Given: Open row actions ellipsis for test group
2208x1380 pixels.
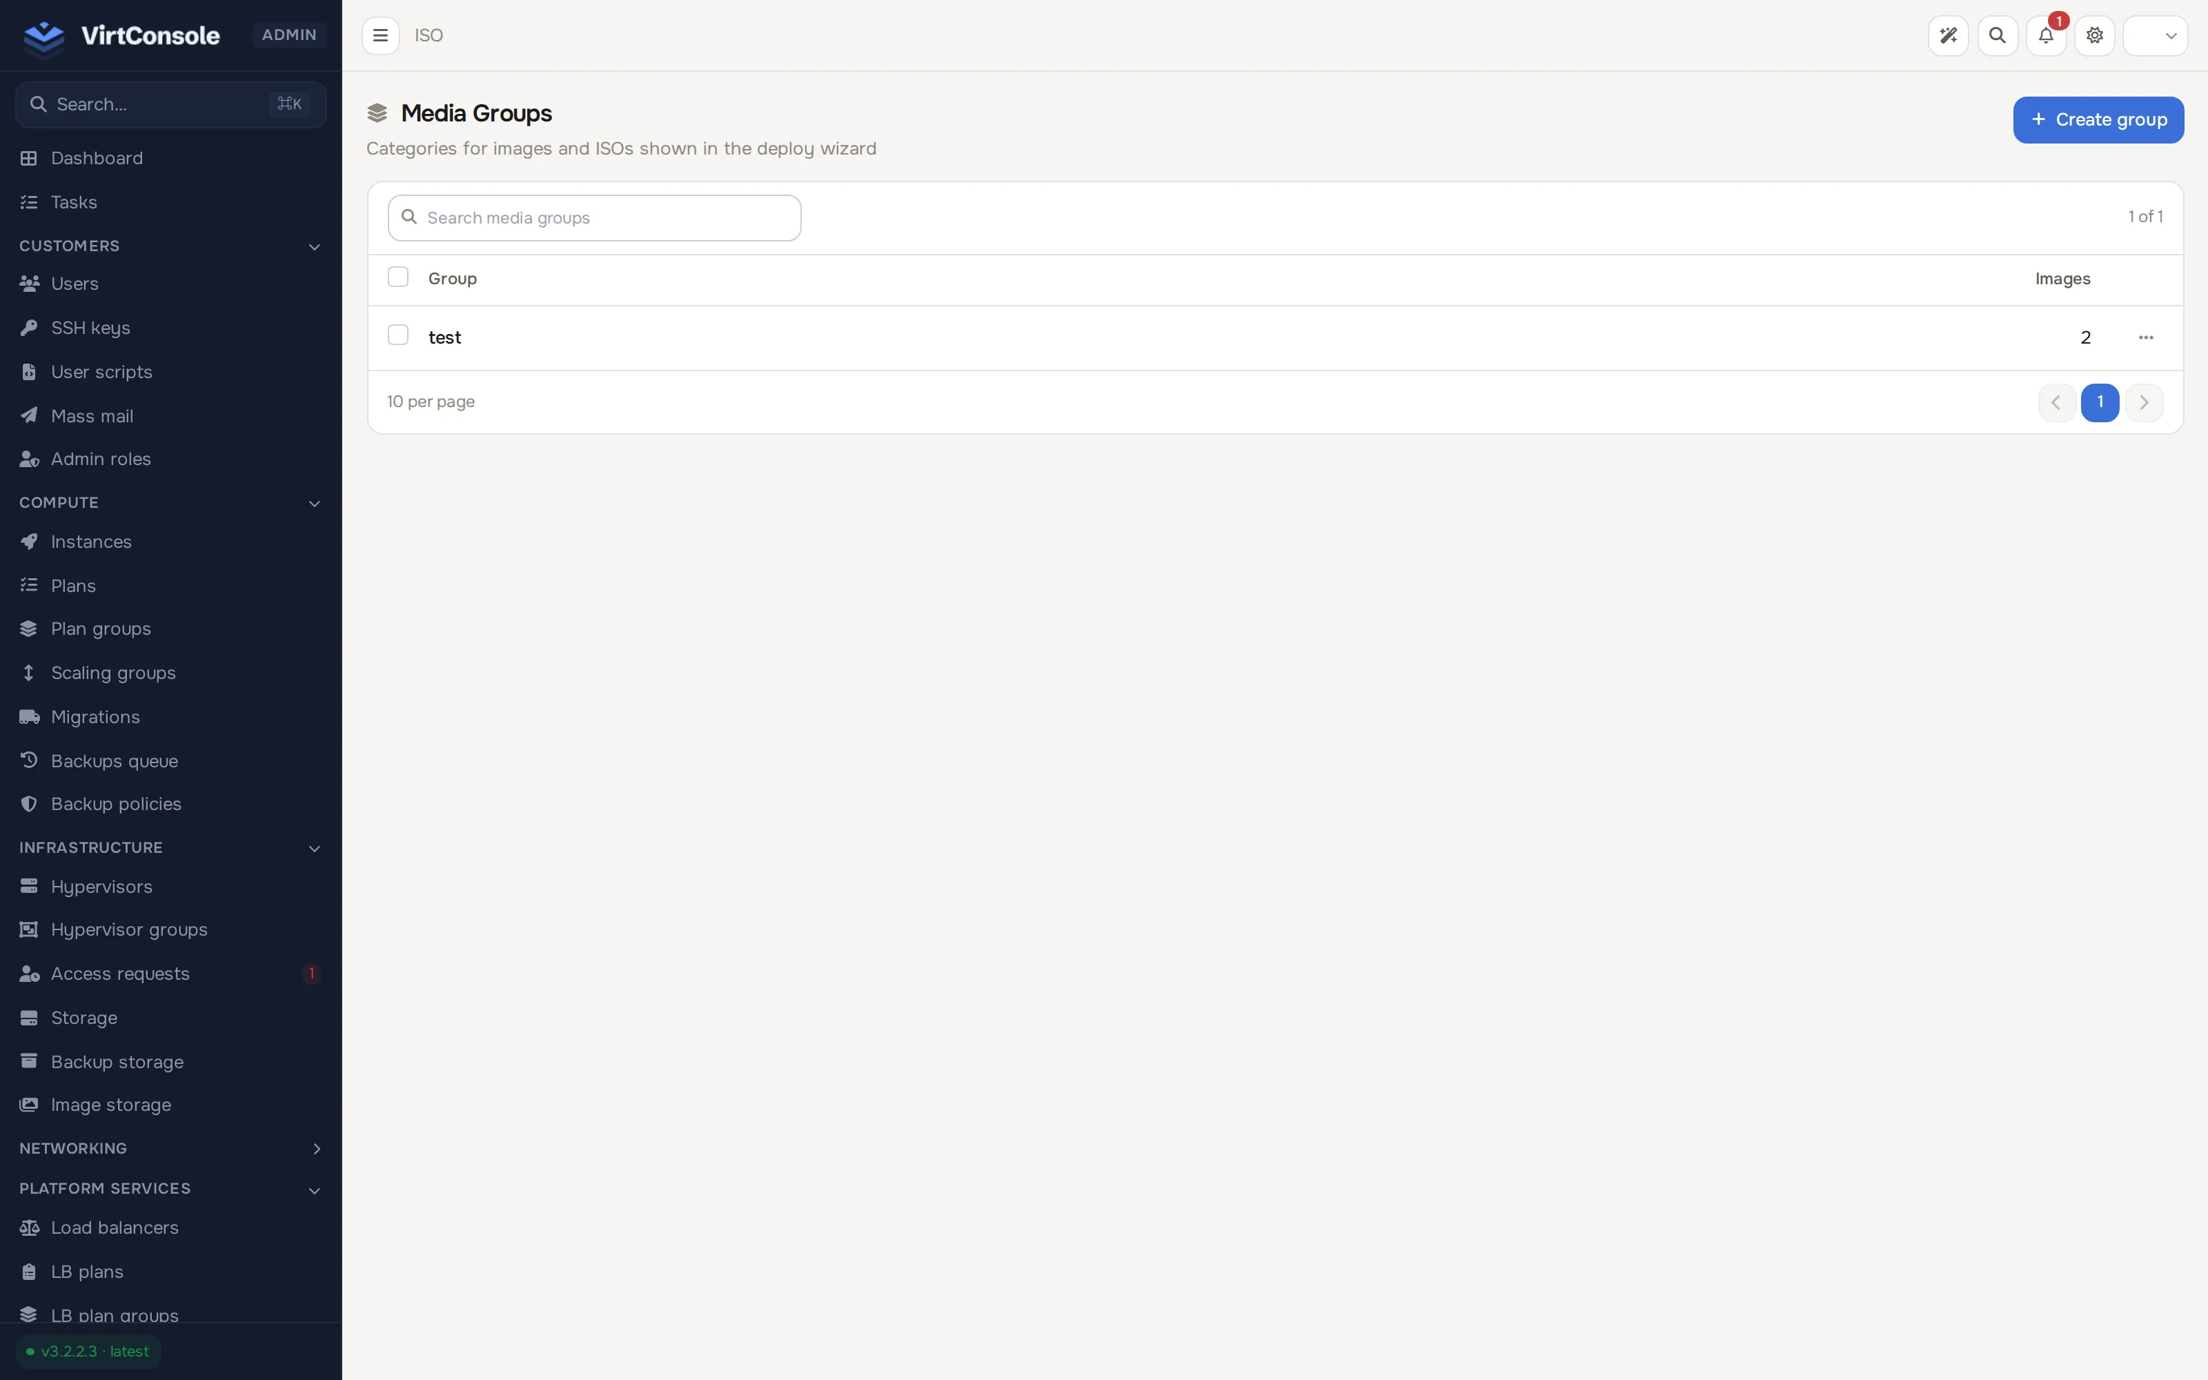Looking at the screenshot, I should pos(2146,337).
